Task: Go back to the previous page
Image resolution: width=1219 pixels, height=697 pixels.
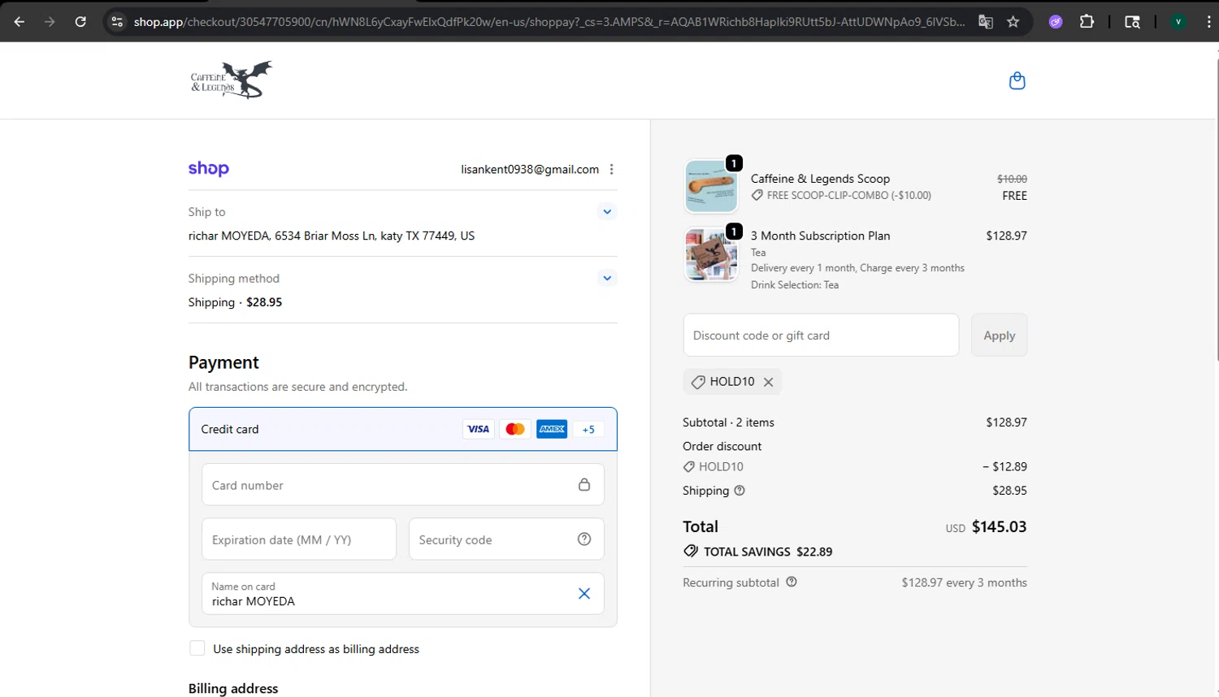Action: (20, 22)
